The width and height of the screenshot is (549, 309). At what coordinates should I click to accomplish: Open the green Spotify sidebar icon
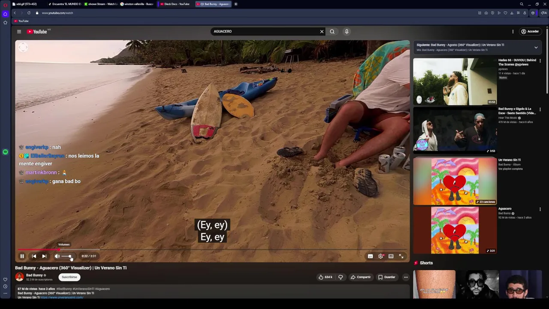coord(5,152)
